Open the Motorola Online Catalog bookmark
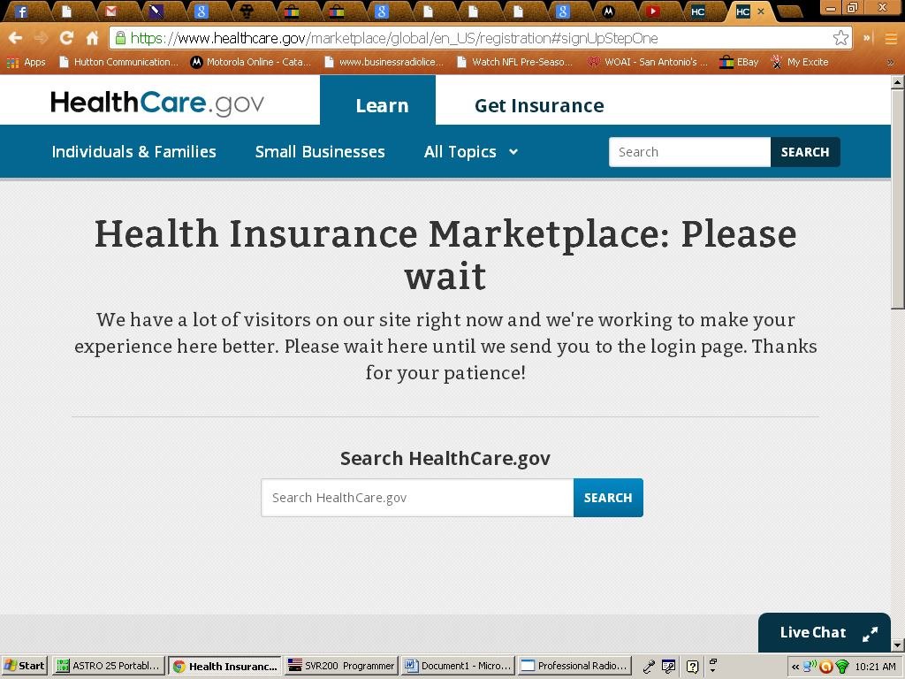 (251, 62)
